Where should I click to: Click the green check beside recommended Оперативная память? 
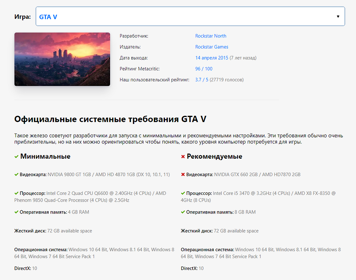pos(182,212)
